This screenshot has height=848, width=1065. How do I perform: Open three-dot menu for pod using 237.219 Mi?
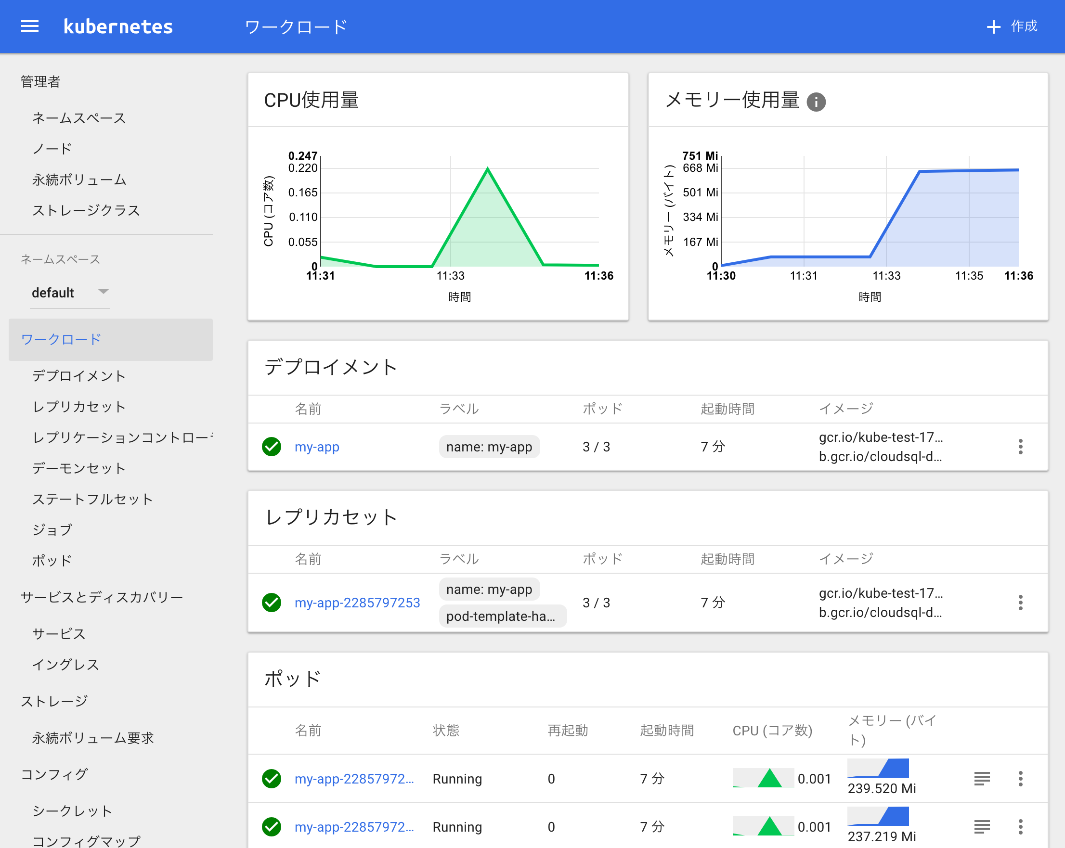tap(1020, 827)
